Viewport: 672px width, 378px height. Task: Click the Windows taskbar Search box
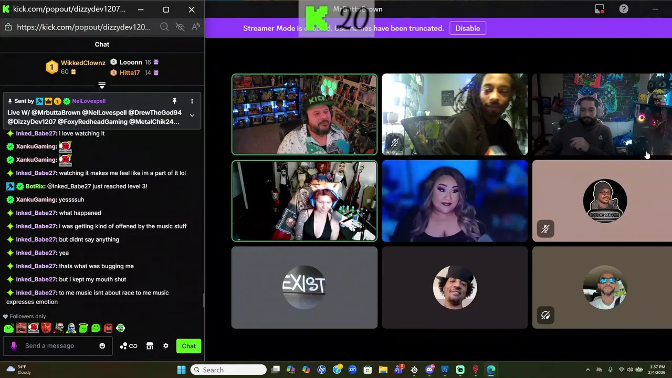point(228,370)
